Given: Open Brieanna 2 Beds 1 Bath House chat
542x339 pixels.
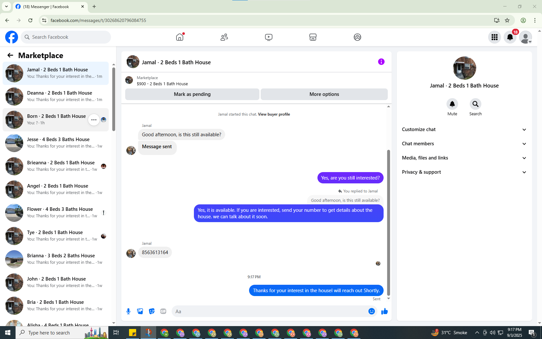Looking at the screenshot, I should (55, 166).
